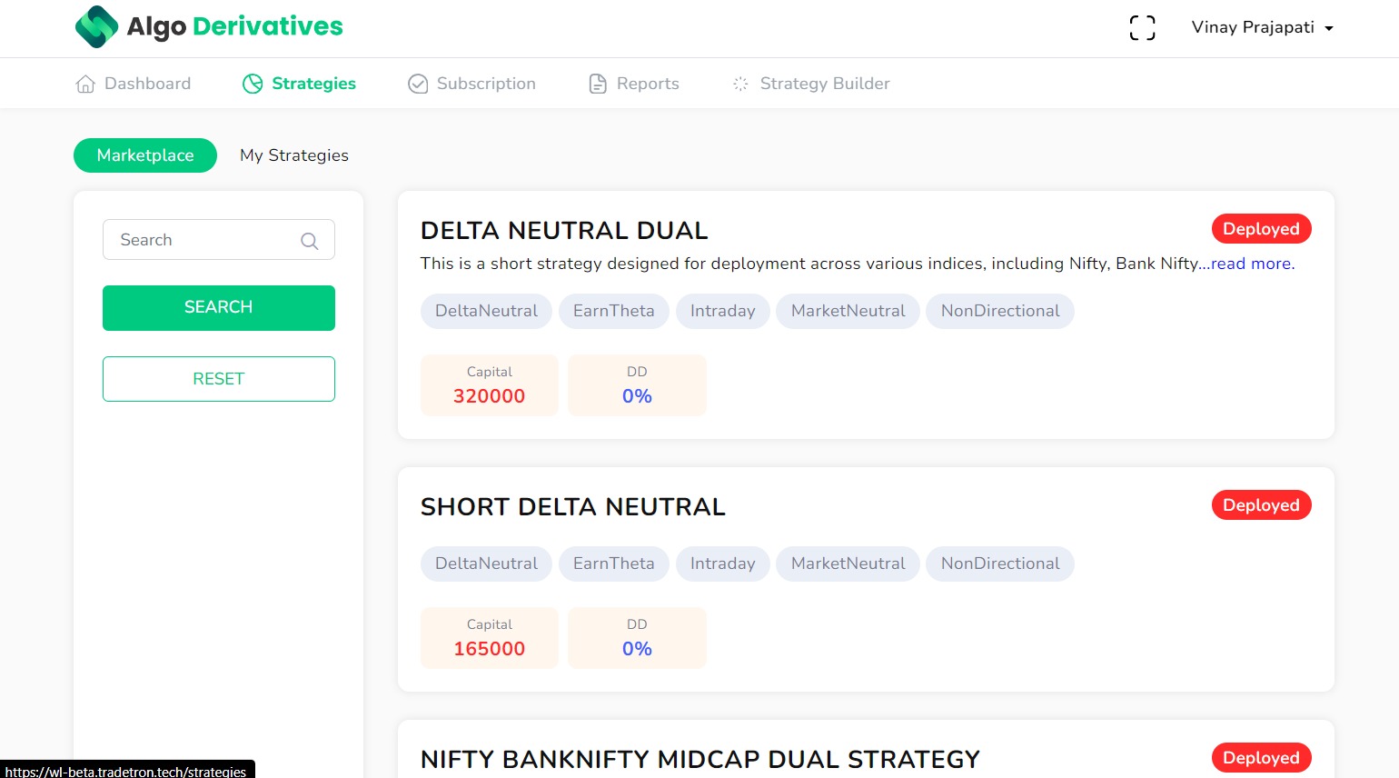The height and width of the screenshot is (778, 1399).
Task: Toggle fullscreen mode icon
Action: [1142, 28]
